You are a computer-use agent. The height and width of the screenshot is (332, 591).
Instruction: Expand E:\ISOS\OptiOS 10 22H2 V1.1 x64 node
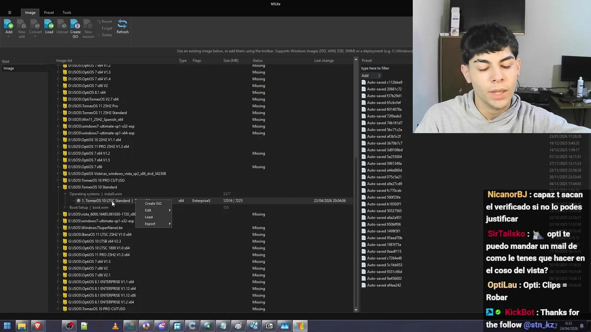[x=58, y=140]
